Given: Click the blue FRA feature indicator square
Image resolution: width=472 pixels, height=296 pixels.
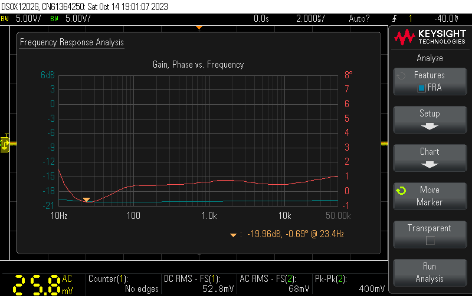Looking at the screenshot, I should tap(421, 88).
